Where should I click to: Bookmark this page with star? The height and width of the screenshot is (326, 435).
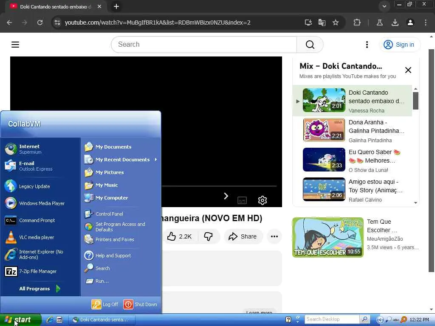[x=336, y=22]
